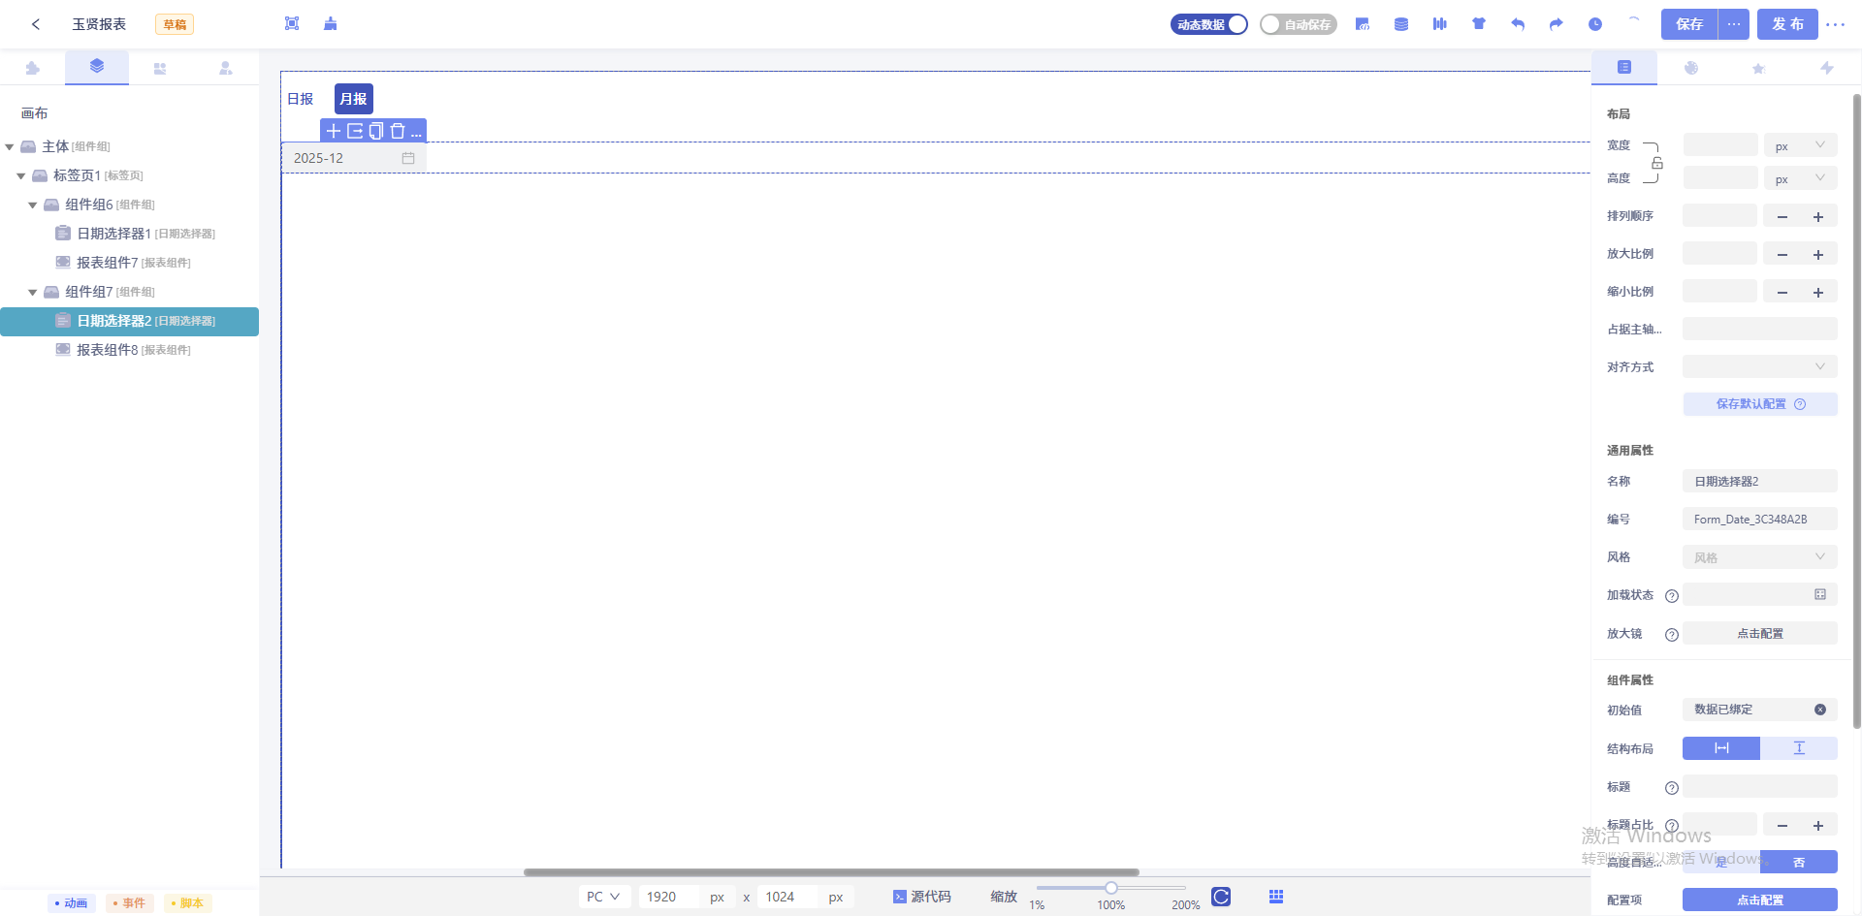Switch to the 日报 tab
This screenshot has height=916, width=1862.
click(x=301, y=98)
